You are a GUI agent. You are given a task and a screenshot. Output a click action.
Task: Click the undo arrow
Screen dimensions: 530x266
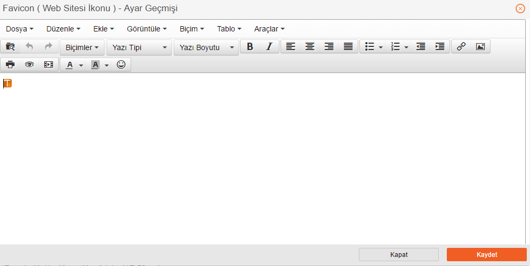[29, 46]
